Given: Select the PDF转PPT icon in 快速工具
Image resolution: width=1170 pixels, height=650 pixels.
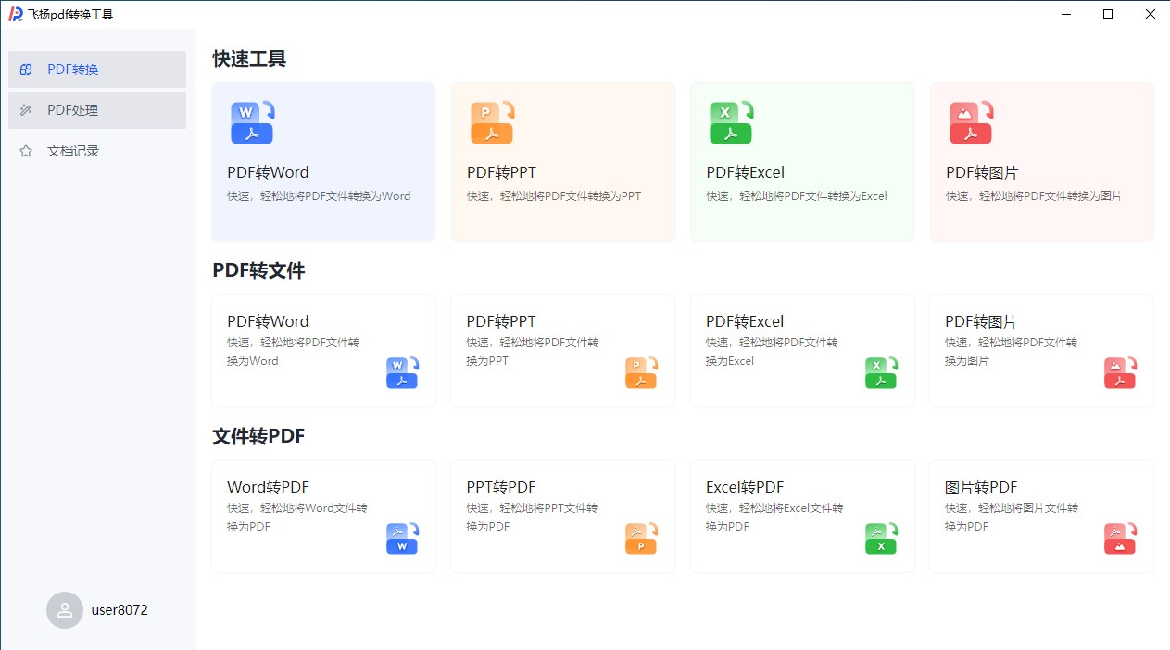Looking at the screenshot, I should click(492, 121).
